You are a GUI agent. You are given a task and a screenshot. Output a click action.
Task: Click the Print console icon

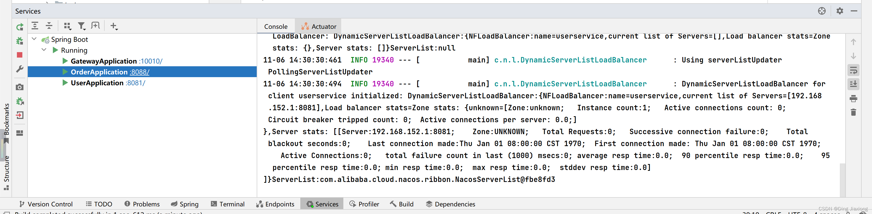pyautogui.click(x=853, y=99)
